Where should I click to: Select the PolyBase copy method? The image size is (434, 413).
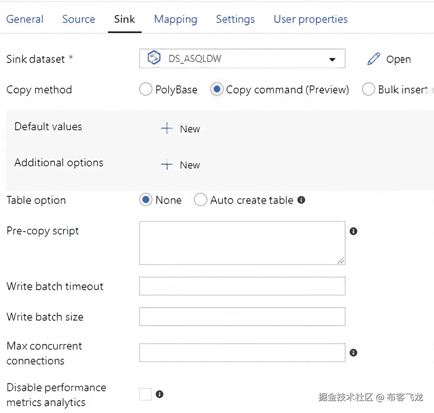pyautogui.click(x=146, y=89)
